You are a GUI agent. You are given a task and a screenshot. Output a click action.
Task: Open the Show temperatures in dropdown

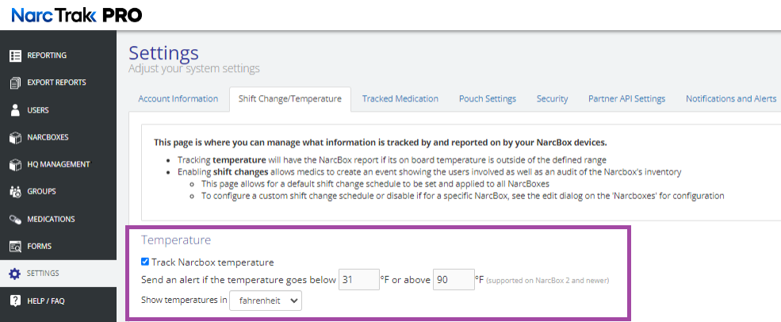[x=265, y=301]
